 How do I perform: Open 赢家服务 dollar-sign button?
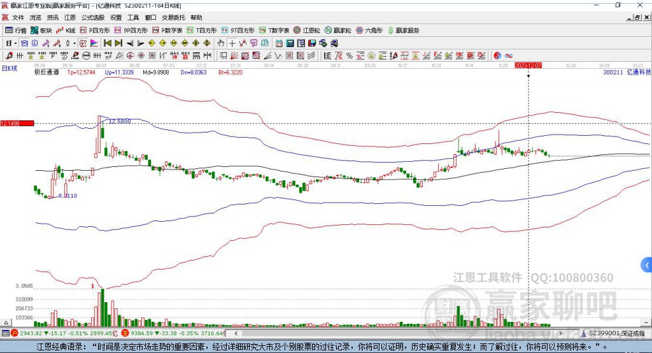[x=403, y=31]
